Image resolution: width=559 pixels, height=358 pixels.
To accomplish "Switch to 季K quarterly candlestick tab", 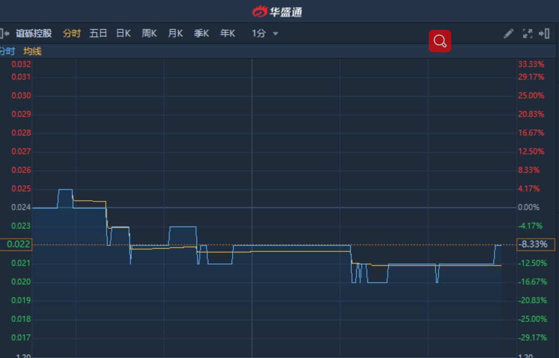I will (201, 33).
